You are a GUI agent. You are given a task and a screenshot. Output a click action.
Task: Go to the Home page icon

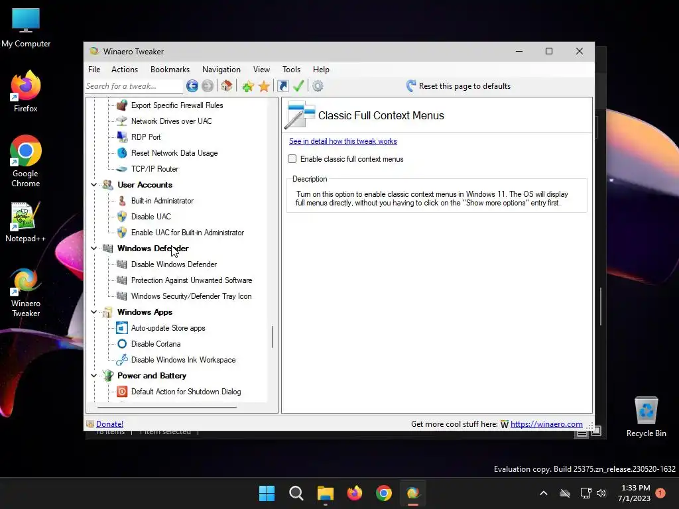[227, 85]
